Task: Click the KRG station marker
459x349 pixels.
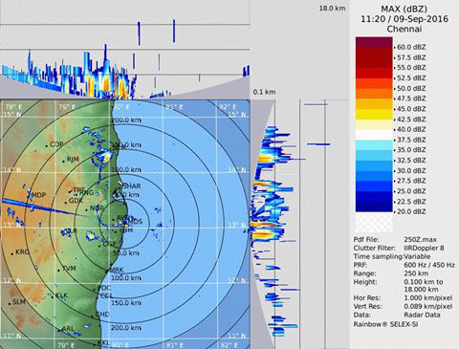Action: (x=12, y=253)
